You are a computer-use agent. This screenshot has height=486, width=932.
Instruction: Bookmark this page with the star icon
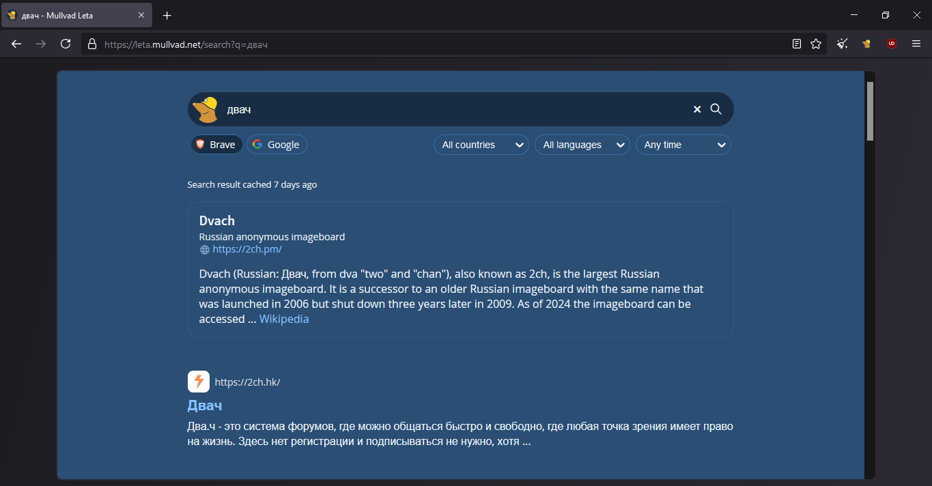pyautogui.click(x=816, y=44)
